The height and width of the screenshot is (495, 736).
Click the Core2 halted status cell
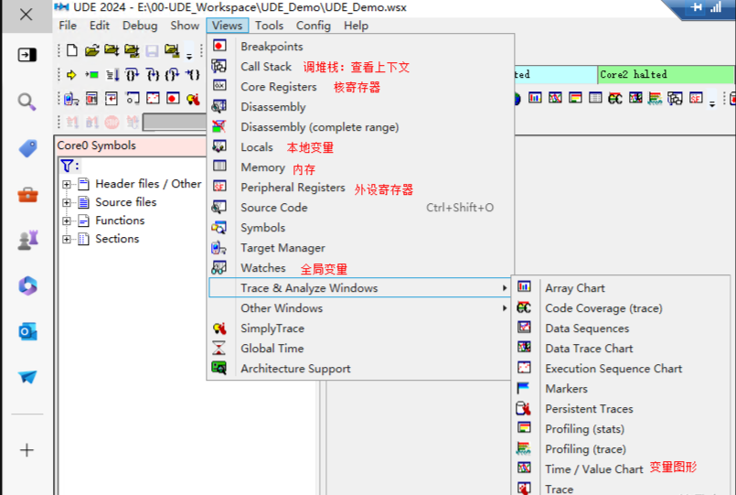pyautogui.click(x=667, y=74)
